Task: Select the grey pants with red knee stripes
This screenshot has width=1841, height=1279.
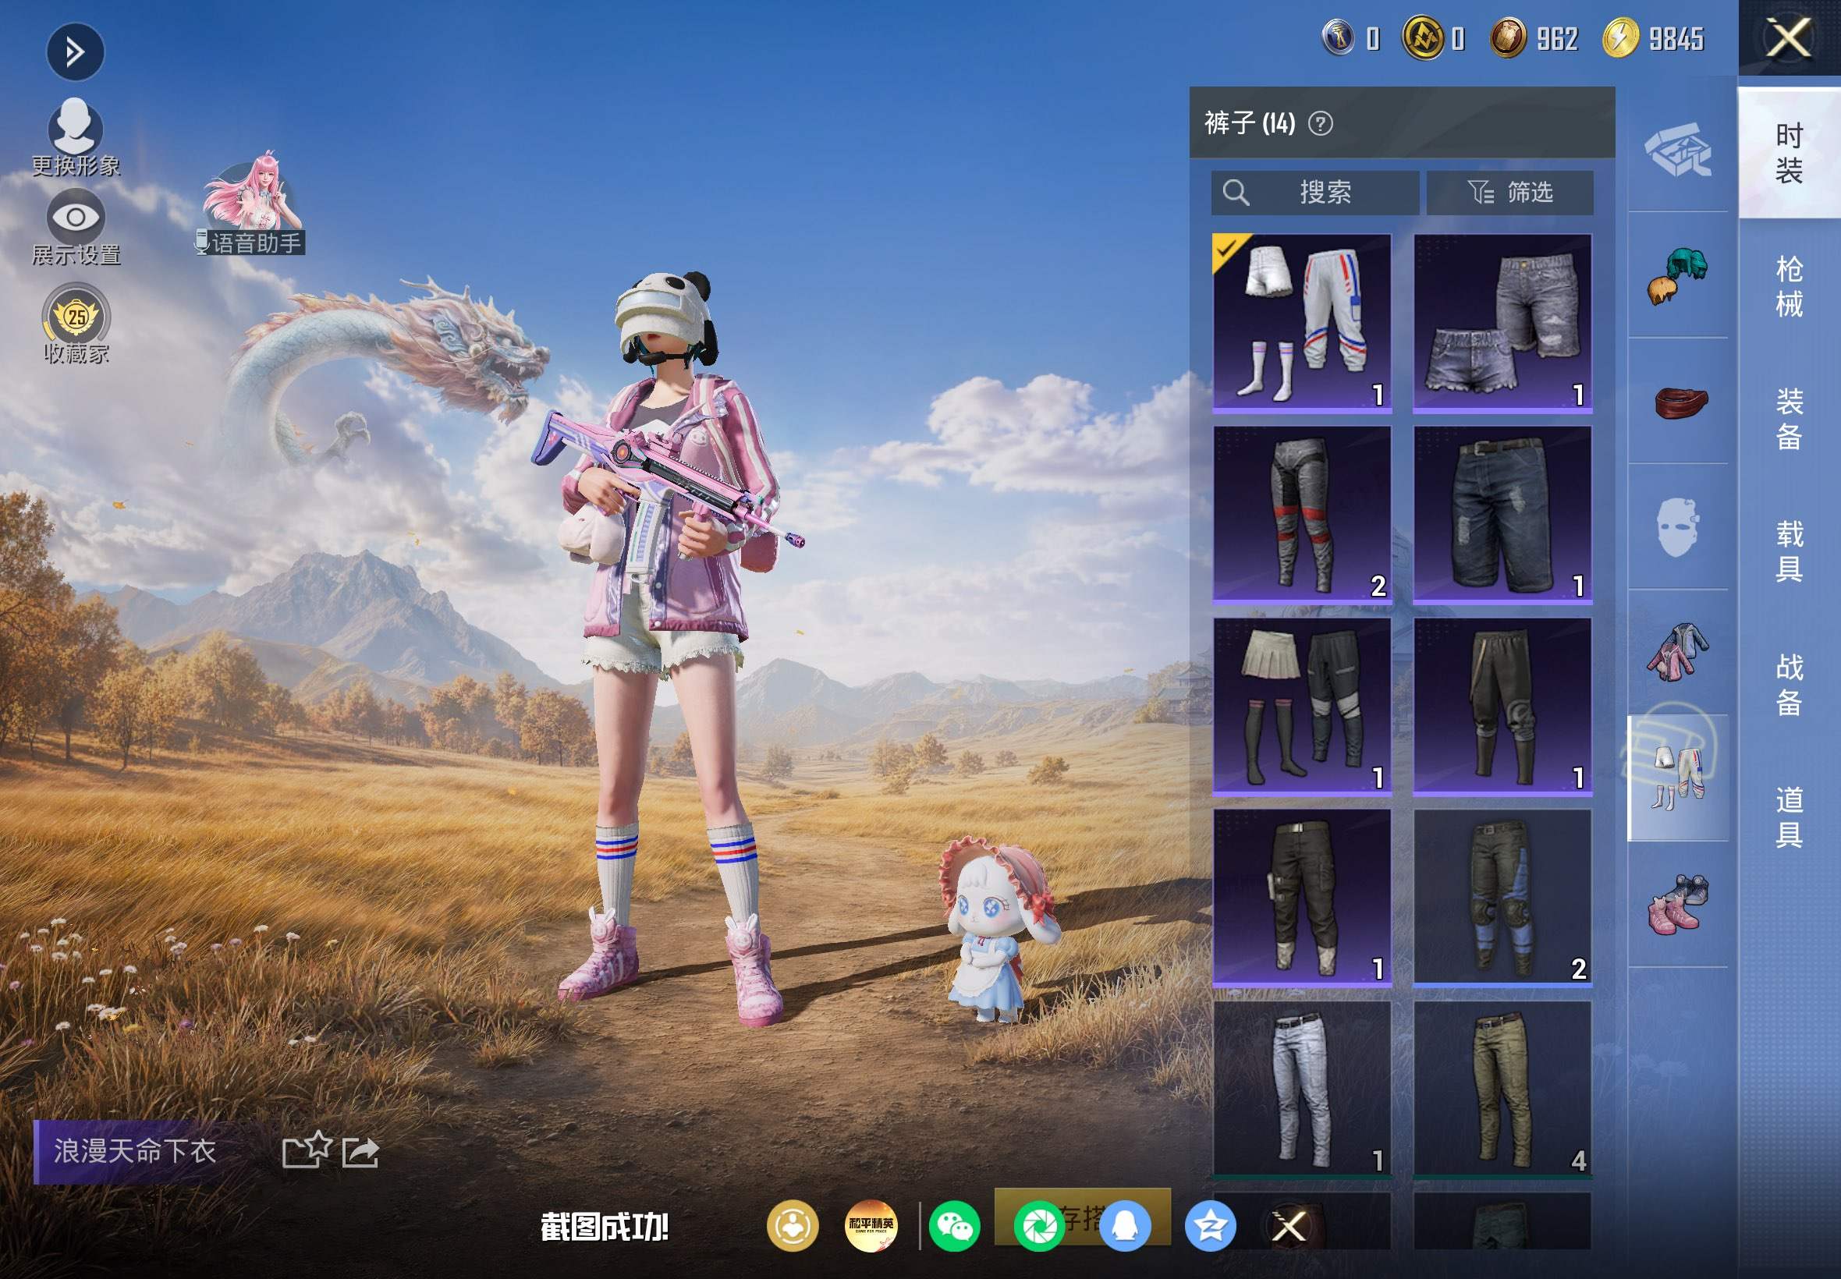Action: (1303, 515)
